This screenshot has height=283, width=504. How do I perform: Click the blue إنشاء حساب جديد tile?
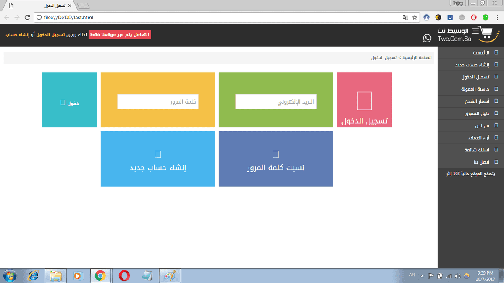(158, 159)
